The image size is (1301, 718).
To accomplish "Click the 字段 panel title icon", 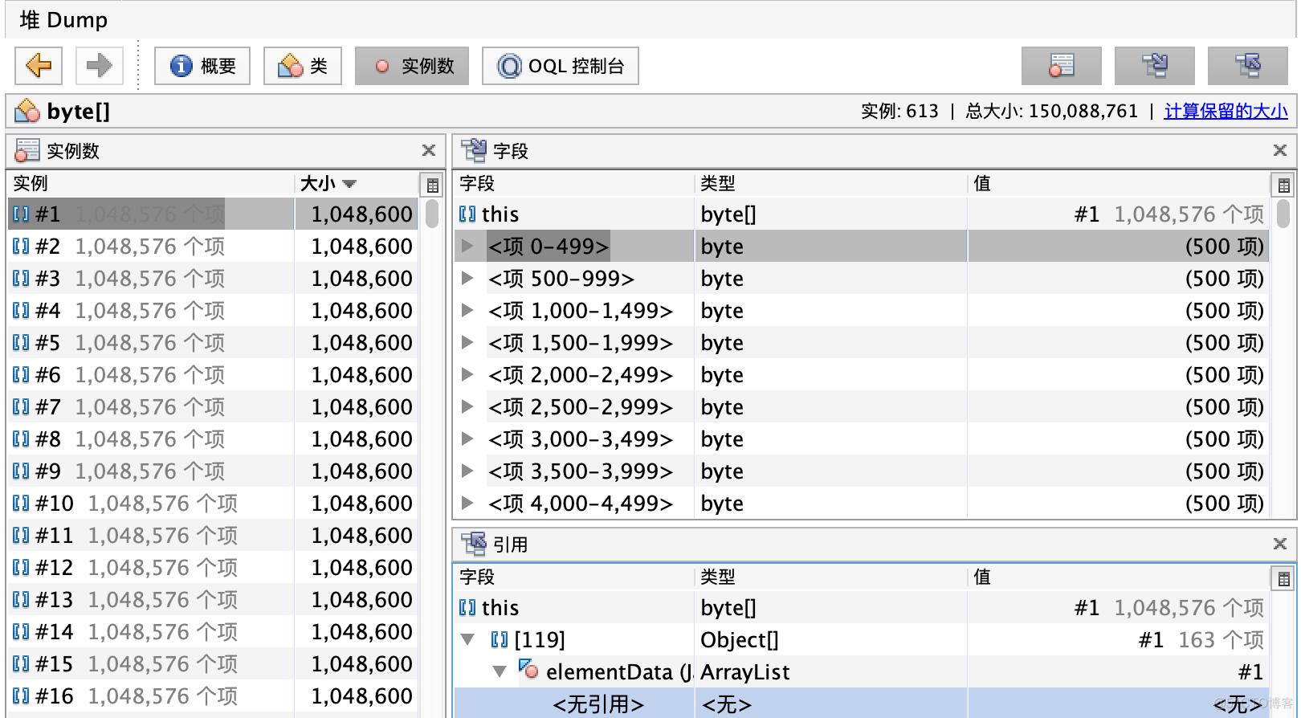I will 474,150.
